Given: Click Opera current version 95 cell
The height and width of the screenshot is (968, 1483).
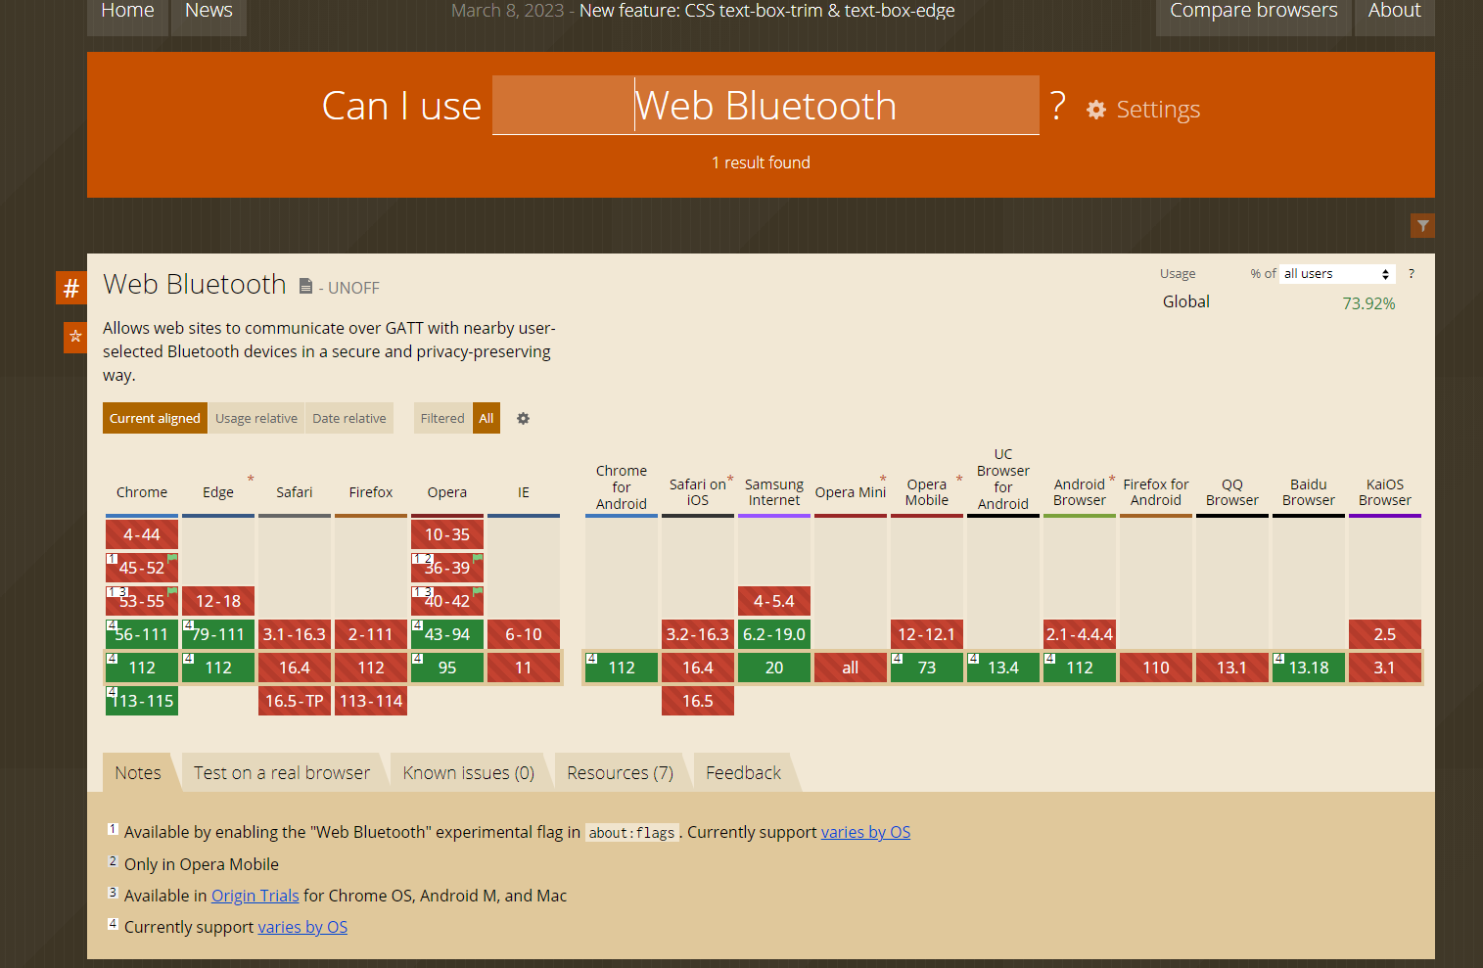Looking at the screenshot, I should point(447,668).
